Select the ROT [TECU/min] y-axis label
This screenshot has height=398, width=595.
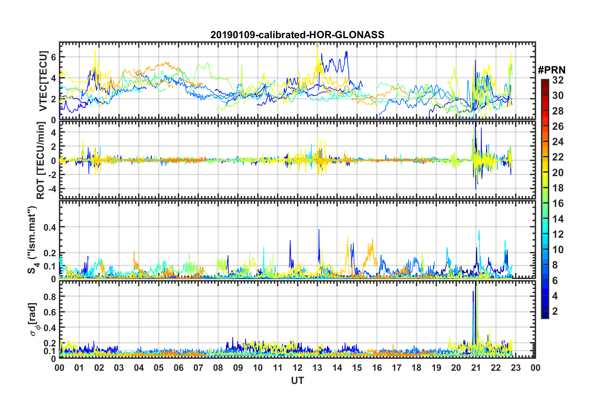click(41, 160)
